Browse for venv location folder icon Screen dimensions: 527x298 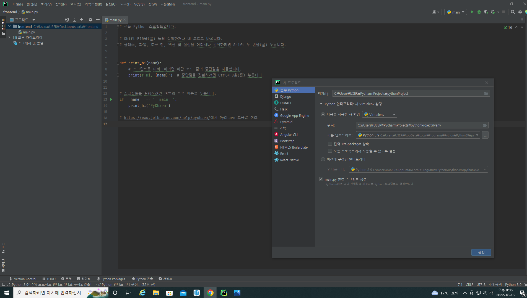pos(485,125)
